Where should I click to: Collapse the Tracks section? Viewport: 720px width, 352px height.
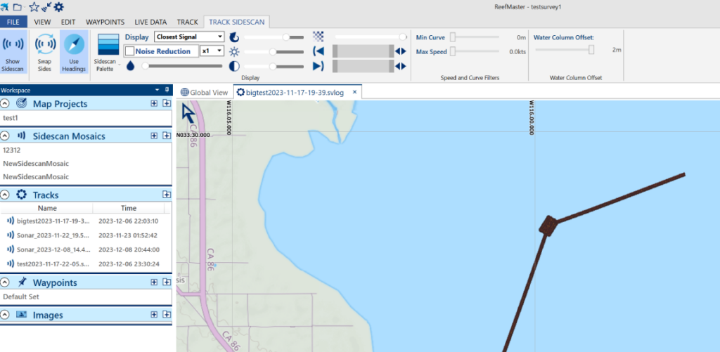5,195
